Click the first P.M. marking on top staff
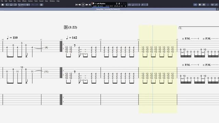Image resolution: width=219 pixels, height=123 pixels. coord(188,39)
